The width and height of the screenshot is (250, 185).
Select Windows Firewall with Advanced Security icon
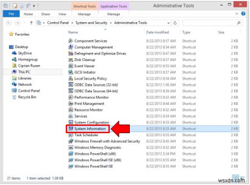point(71,141)
